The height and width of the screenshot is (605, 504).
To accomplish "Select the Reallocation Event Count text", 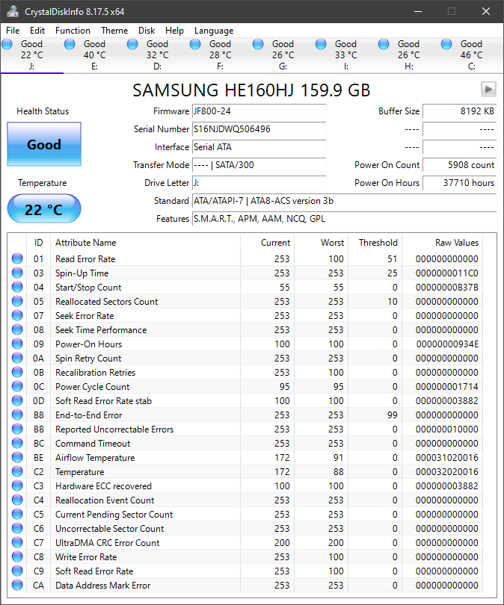I will 105,500.
